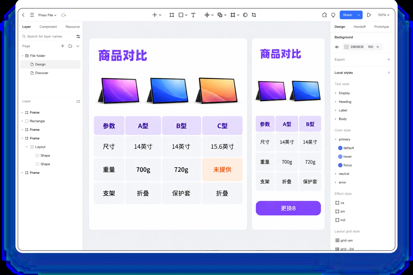This screenshot has height=275, width=413.
Task: Select the crop tool icon
Action: tap(254, 15)
